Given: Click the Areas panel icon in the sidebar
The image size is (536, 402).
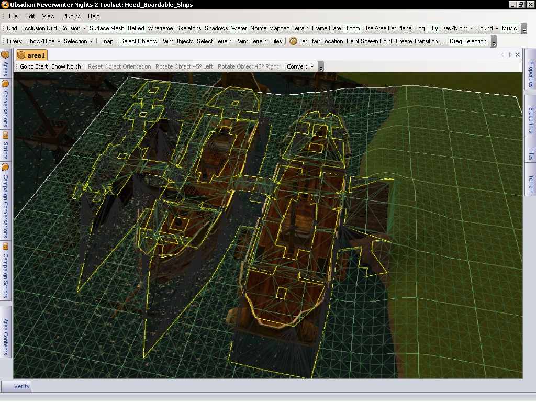Looking at the screenshot, I should click(5, 54).
